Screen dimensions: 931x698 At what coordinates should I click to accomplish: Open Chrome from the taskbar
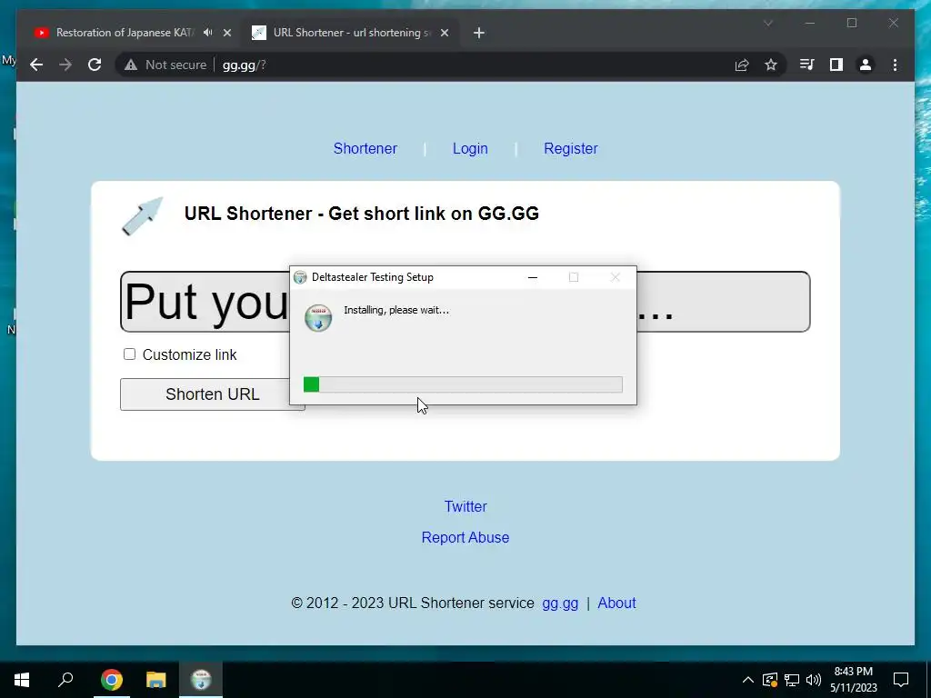coord(112,680)
